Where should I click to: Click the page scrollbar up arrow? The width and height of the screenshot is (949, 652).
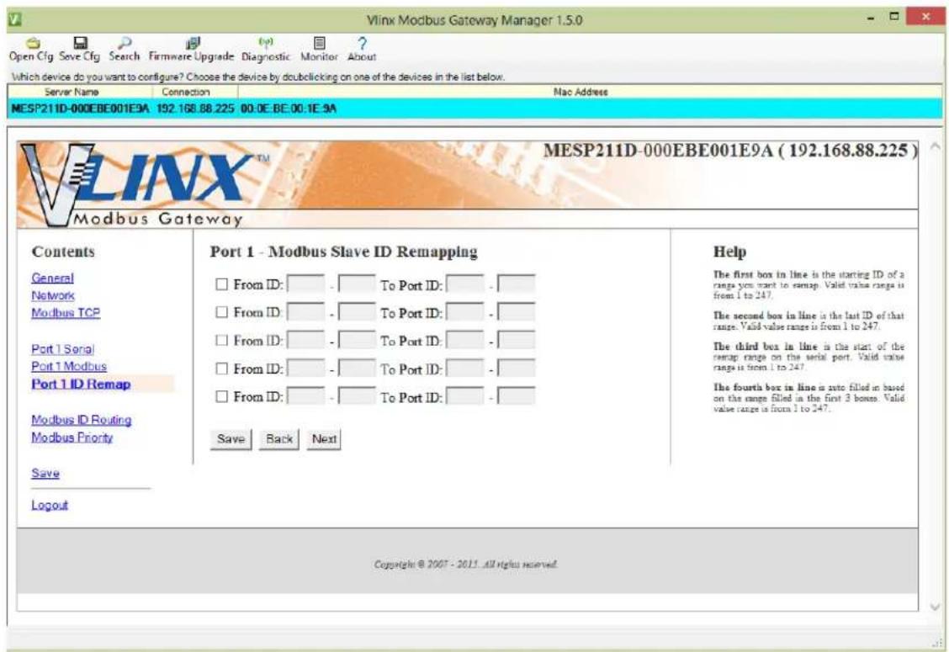coord(935,146)
